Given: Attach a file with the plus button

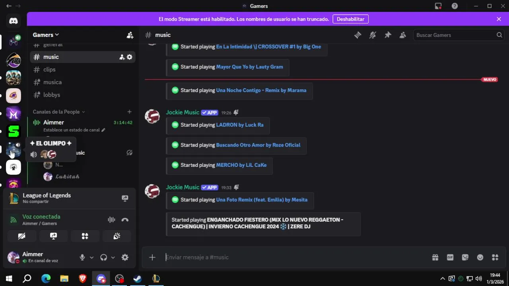Looking at the screenshot, I should pos(152,257).
